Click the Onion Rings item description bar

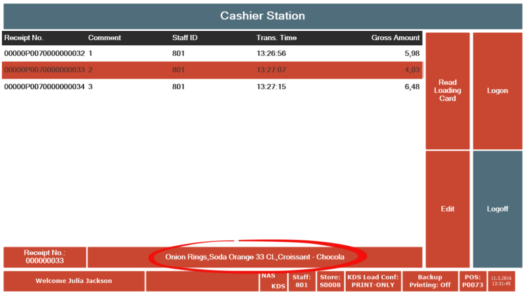coord(255,257)
